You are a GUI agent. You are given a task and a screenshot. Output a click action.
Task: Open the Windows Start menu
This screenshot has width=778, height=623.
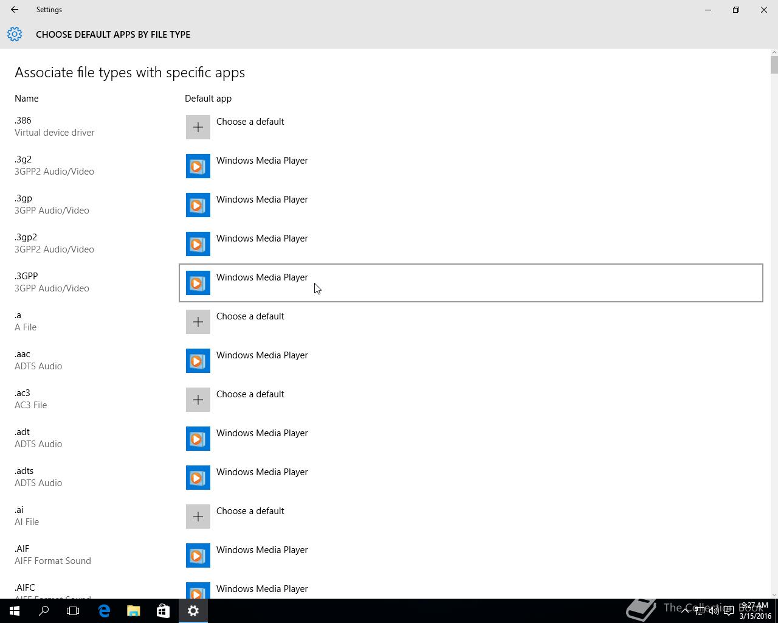(x=15, y=611)
